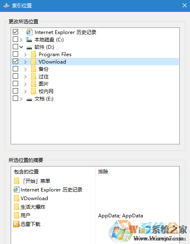Click the 软件 (D:) drive icon
Image resolution: width=190 pixels, height=244 pixels.
(x=29, y=48)
